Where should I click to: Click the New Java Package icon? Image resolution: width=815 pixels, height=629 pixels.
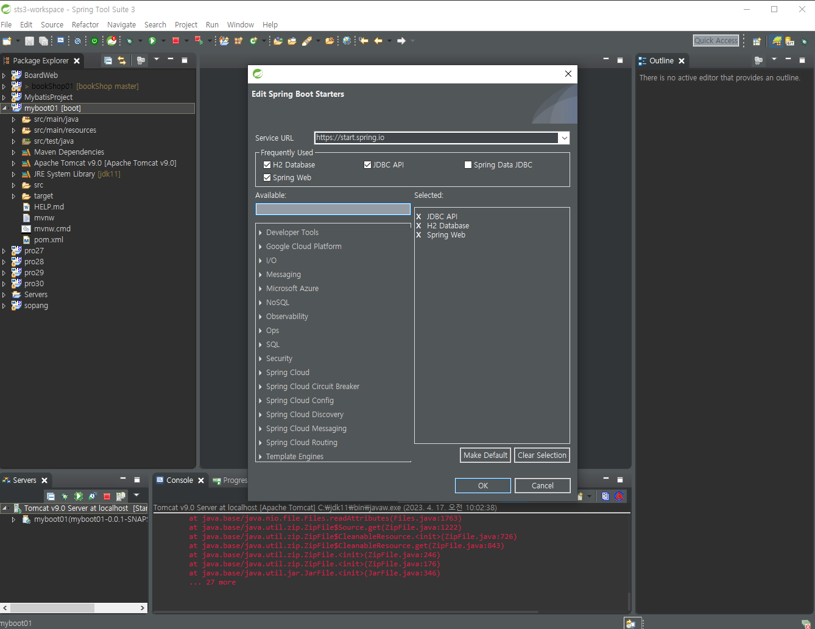click(238, 41)
